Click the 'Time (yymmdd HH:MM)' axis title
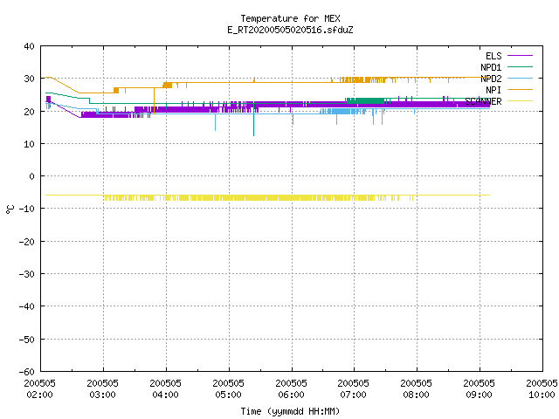The height and width of the screenshot is (419, 559). [x=290, y=411]
